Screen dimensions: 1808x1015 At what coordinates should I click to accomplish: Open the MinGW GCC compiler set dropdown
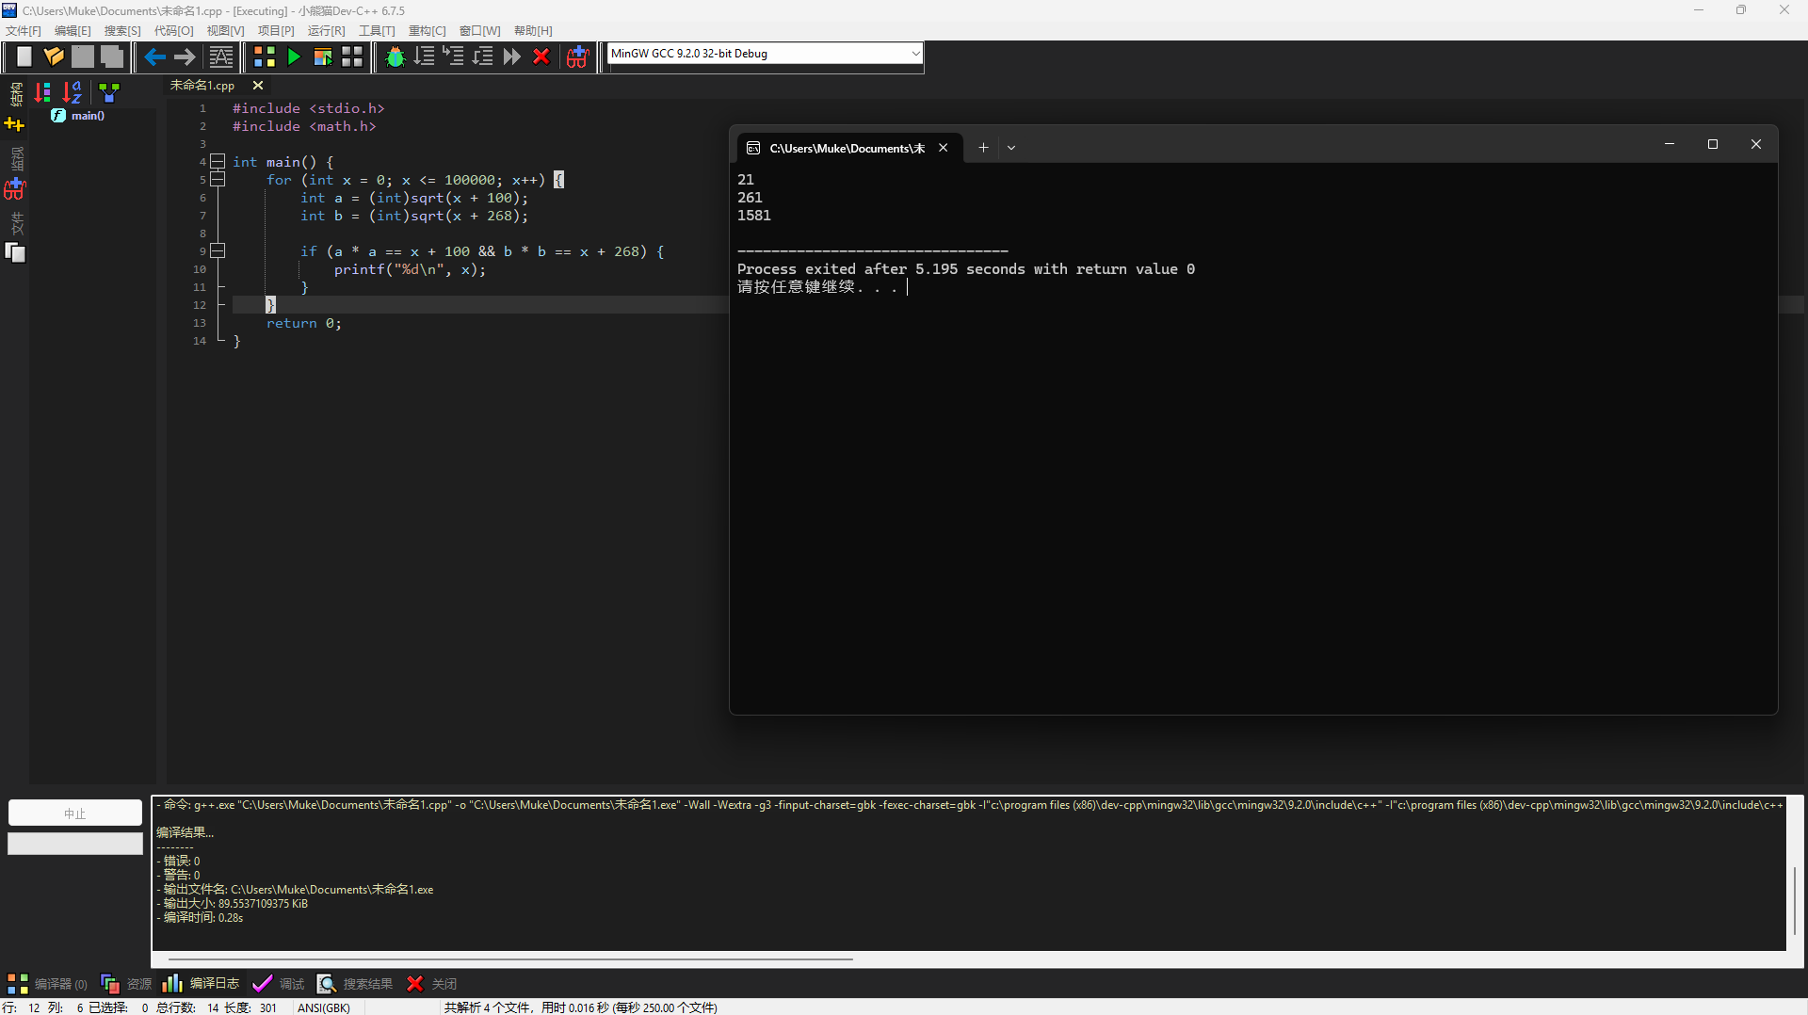pyautogui.click(x=765, y=54)
